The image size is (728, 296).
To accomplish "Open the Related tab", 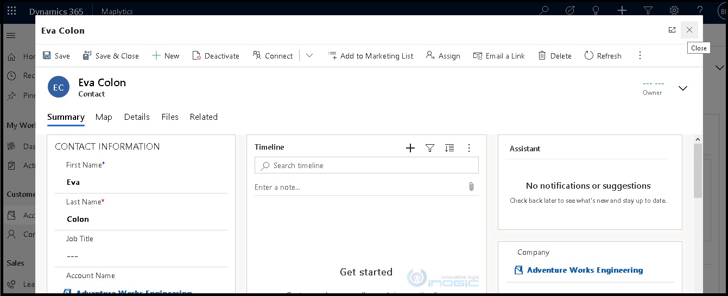I will click(x=204, y=117).
